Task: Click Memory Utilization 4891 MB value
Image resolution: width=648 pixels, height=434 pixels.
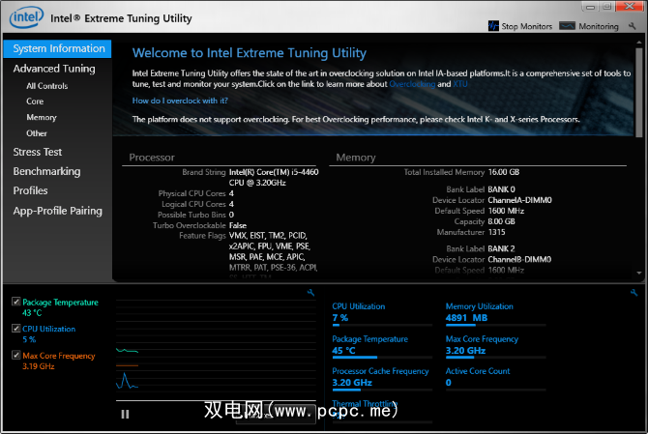Action: point(466,318)
